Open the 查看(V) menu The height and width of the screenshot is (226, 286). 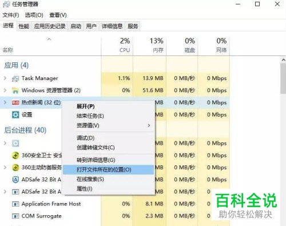[x=58, y=15]
